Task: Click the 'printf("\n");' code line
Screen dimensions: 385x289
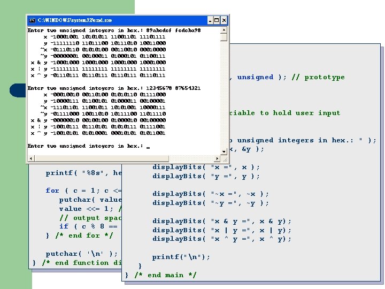Action: (181, 257)
